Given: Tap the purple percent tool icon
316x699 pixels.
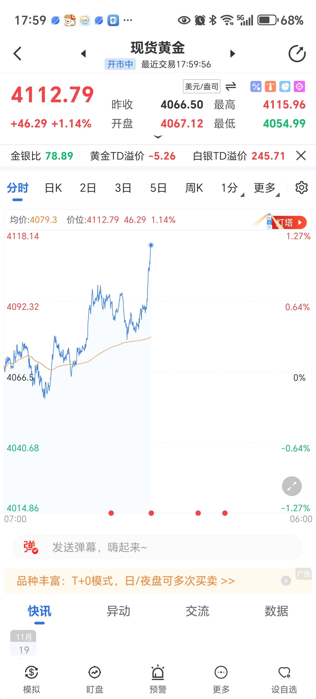Looking at the screenshot, I should [x=255, y=86].
